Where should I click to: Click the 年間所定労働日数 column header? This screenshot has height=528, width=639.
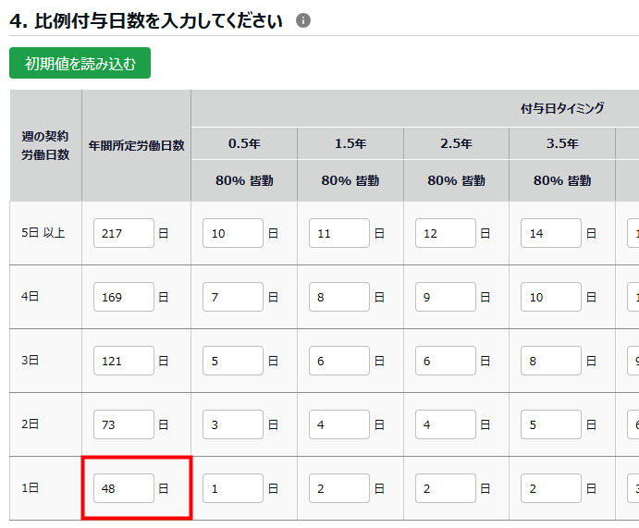click(137, 145)
